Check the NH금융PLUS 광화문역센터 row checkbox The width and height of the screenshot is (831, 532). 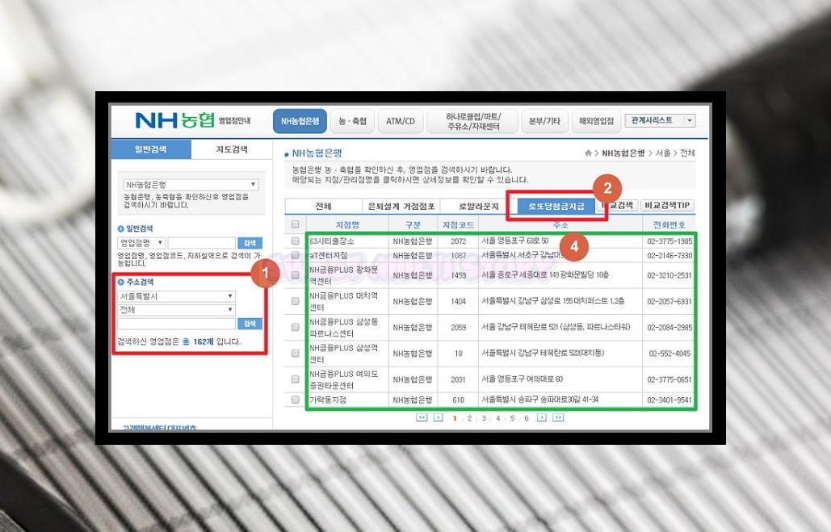296,275
